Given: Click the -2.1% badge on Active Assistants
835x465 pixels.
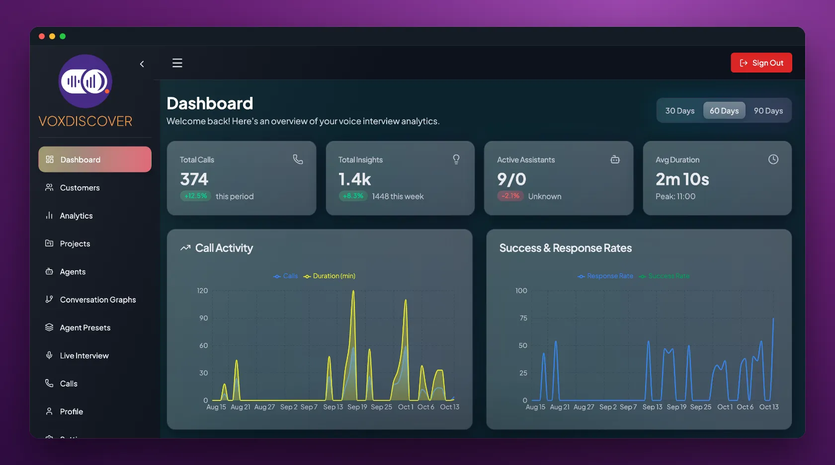Looking at the screenshot, I should [510, 196].
